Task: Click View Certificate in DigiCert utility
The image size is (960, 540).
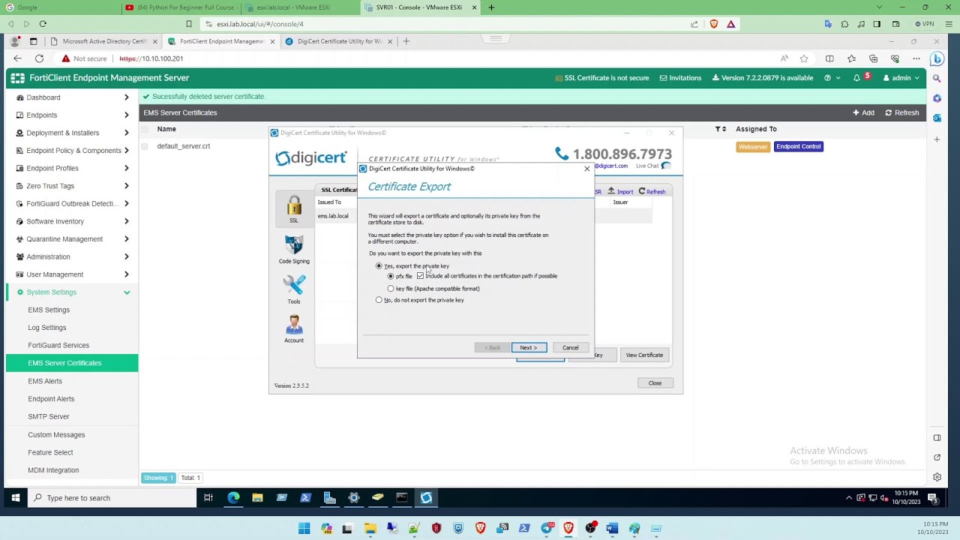Action: [644, 355]
